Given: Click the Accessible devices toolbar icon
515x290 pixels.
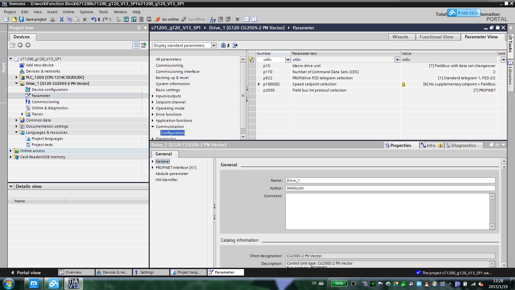Looking at the screenshot, I should click(213, 19).
